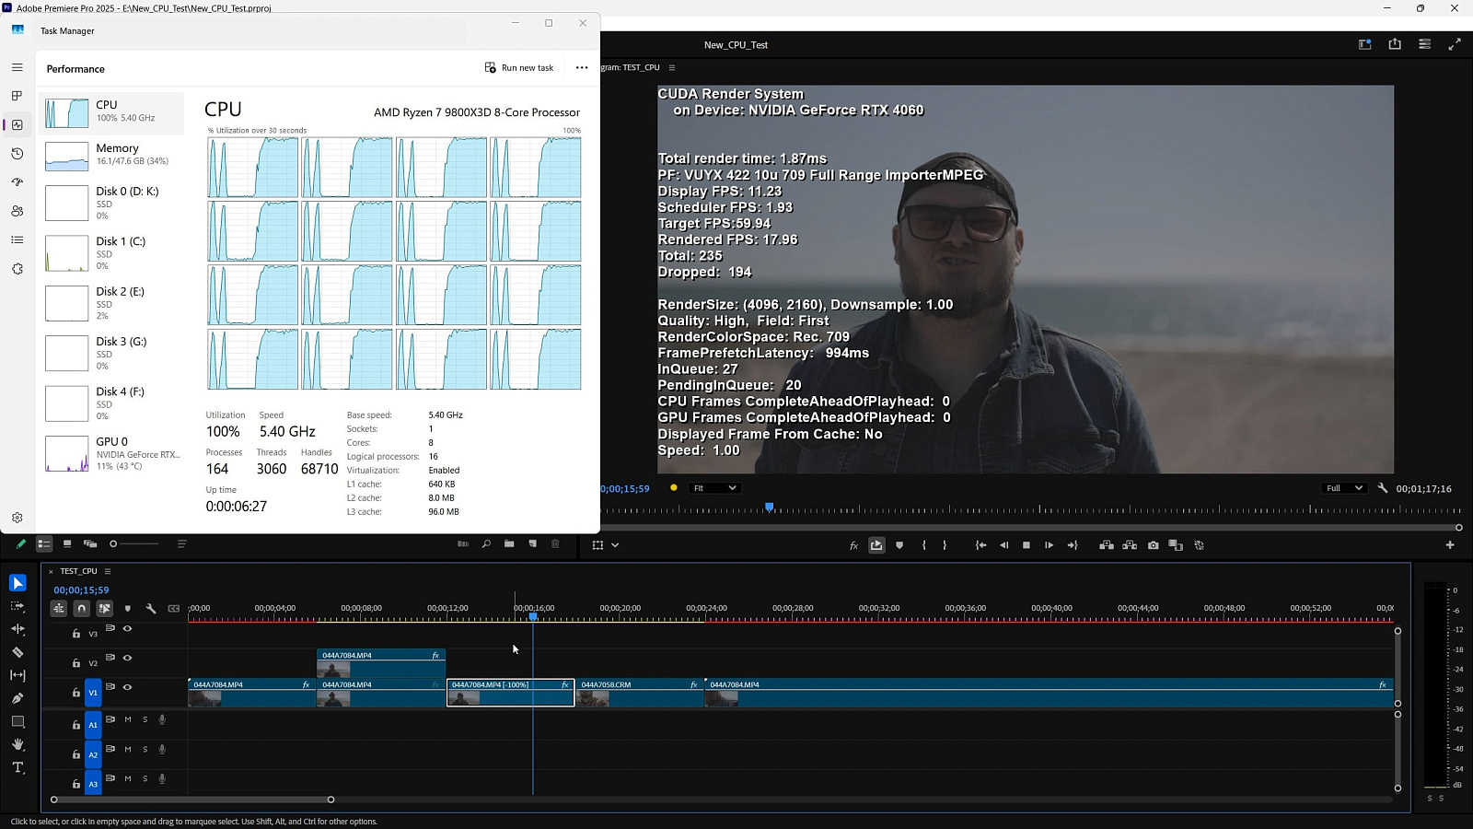Click Mark In bracket icon
1473x829 pixels.
(x=923, y=545)
